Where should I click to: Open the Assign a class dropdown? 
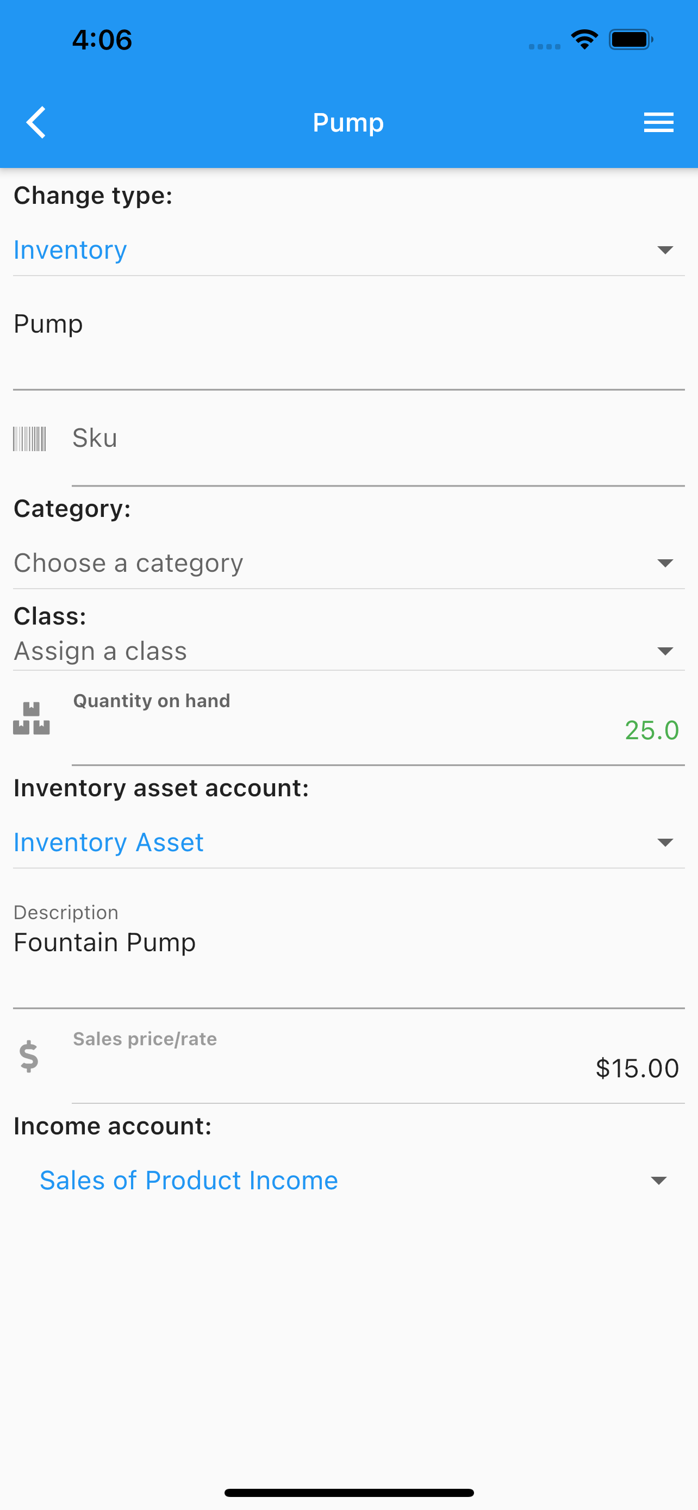click(348, 651)
